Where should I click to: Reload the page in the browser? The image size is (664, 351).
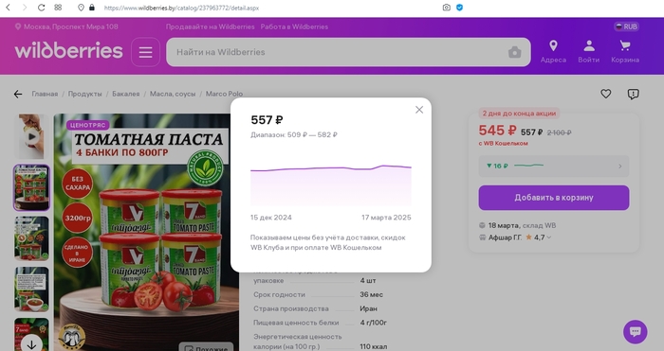(41, 8)
